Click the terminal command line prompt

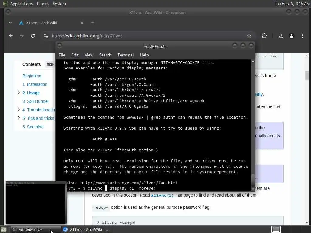pos(111,188)
